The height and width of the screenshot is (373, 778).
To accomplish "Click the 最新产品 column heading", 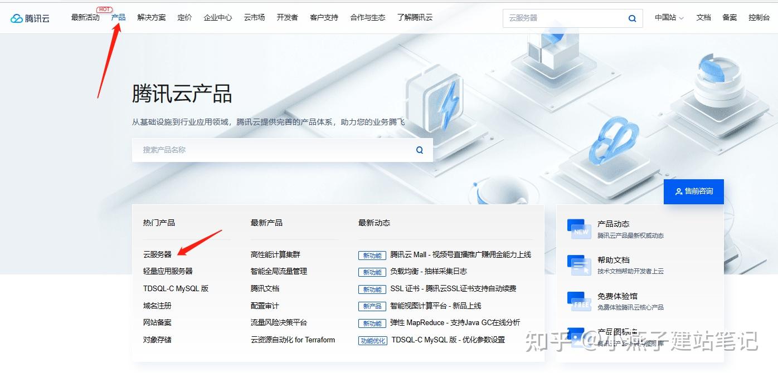I will pos(266,223).
